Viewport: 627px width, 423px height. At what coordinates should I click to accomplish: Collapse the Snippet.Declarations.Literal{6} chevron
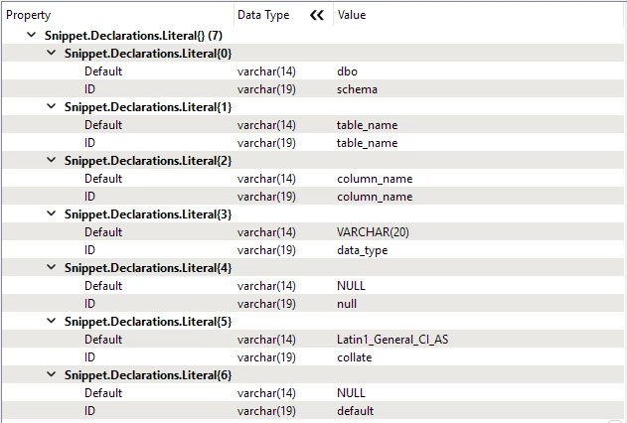click(x=52, y=374)
